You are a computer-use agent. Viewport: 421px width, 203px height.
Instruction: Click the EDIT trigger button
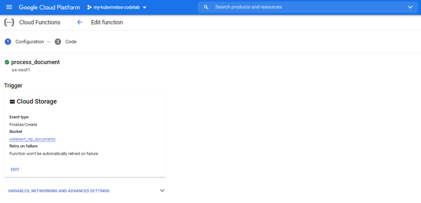[x=15, y=169]
